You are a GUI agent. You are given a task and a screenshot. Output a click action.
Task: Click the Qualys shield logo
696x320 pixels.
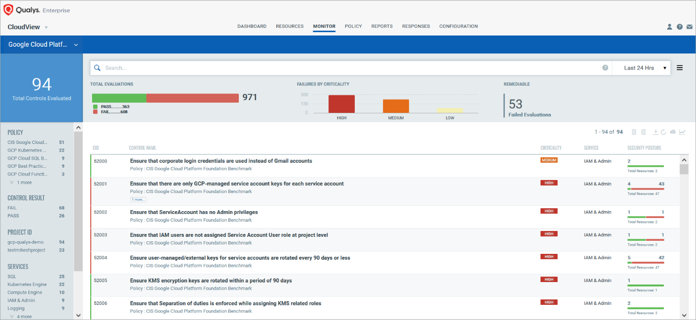8,10
